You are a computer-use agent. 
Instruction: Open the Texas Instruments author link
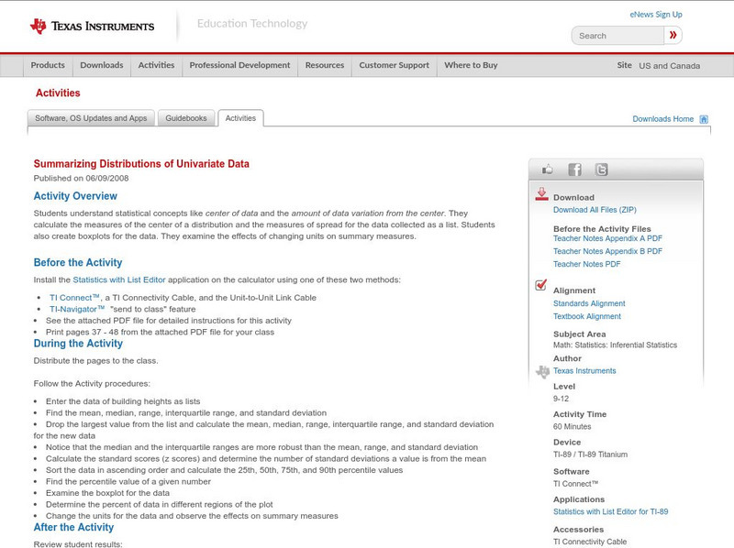point(584,371)
